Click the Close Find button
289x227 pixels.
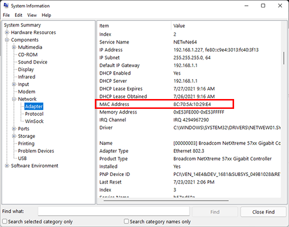click(x=264, y=212)
